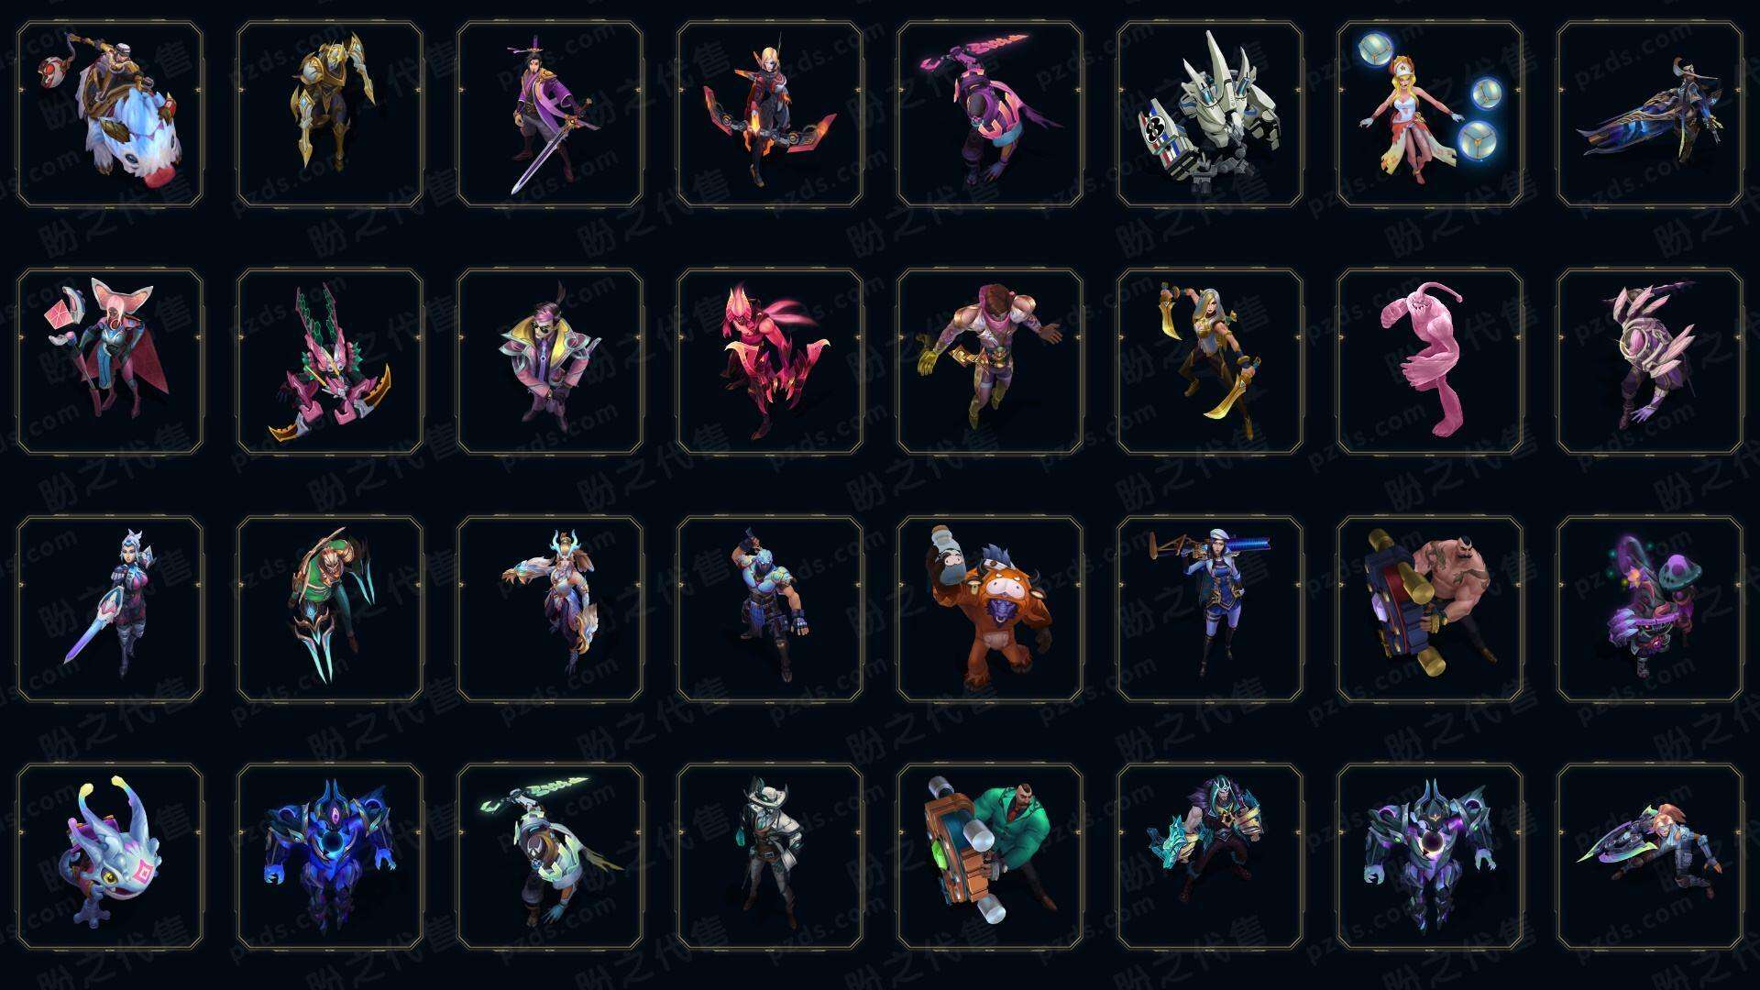Pick the blonde girl with glowing blue orbs

pyautogui.click(x=1430, y=115)
